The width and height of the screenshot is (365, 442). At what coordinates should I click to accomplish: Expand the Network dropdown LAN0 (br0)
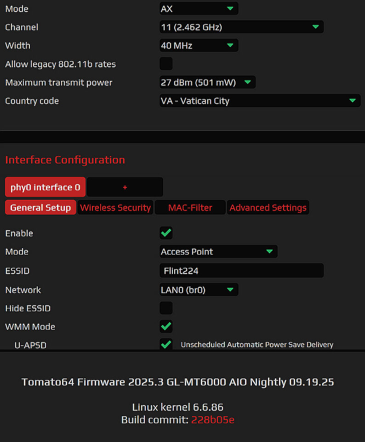199,290
